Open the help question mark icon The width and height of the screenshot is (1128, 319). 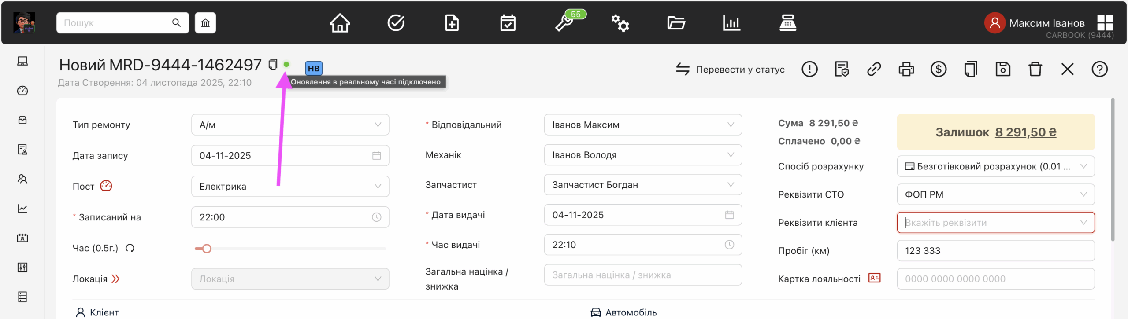pos(1099,69)
